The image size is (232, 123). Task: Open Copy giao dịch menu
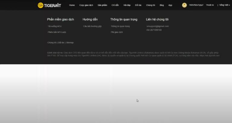pos(86,5)
